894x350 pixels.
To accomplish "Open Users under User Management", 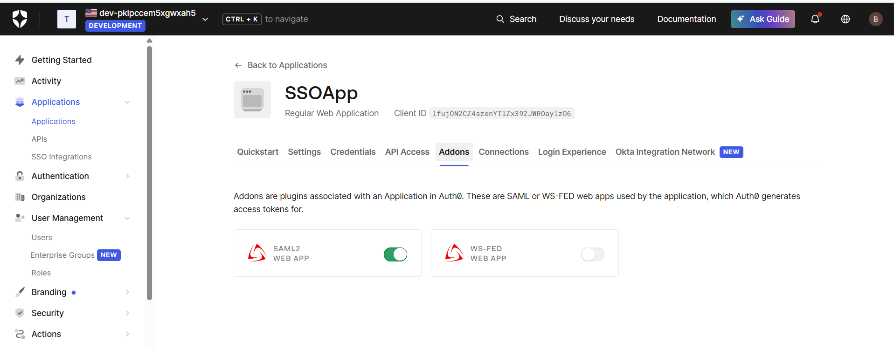I will coord(42,237).
